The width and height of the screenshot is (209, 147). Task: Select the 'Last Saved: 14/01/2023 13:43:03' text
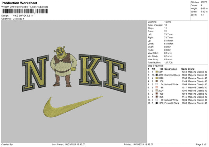69,144
